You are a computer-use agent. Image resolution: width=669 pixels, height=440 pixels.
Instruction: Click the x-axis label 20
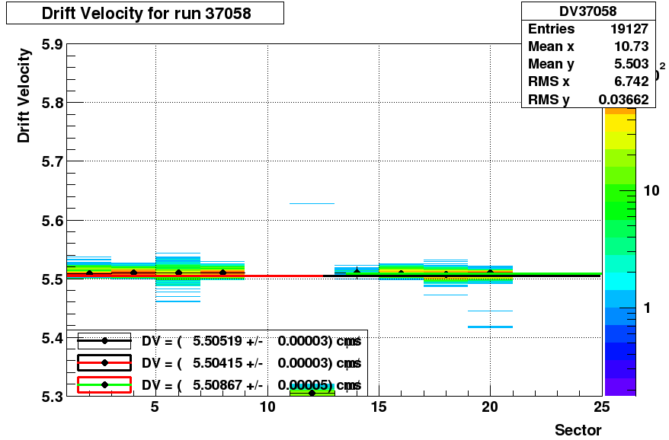coord(490,407)
